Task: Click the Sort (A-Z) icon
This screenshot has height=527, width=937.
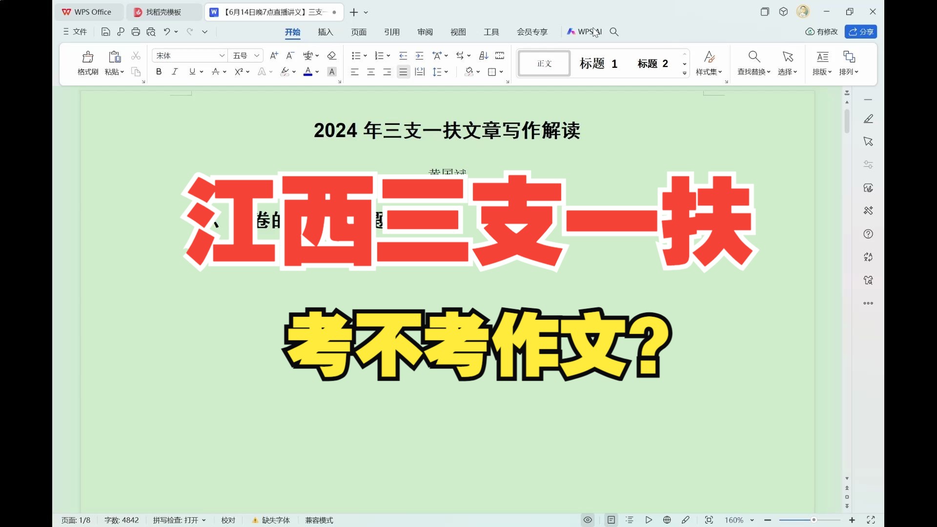Action: tap(484, 56)
